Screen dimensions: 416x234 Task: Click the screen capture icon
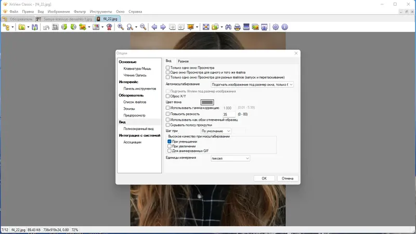tap(264, 27)
